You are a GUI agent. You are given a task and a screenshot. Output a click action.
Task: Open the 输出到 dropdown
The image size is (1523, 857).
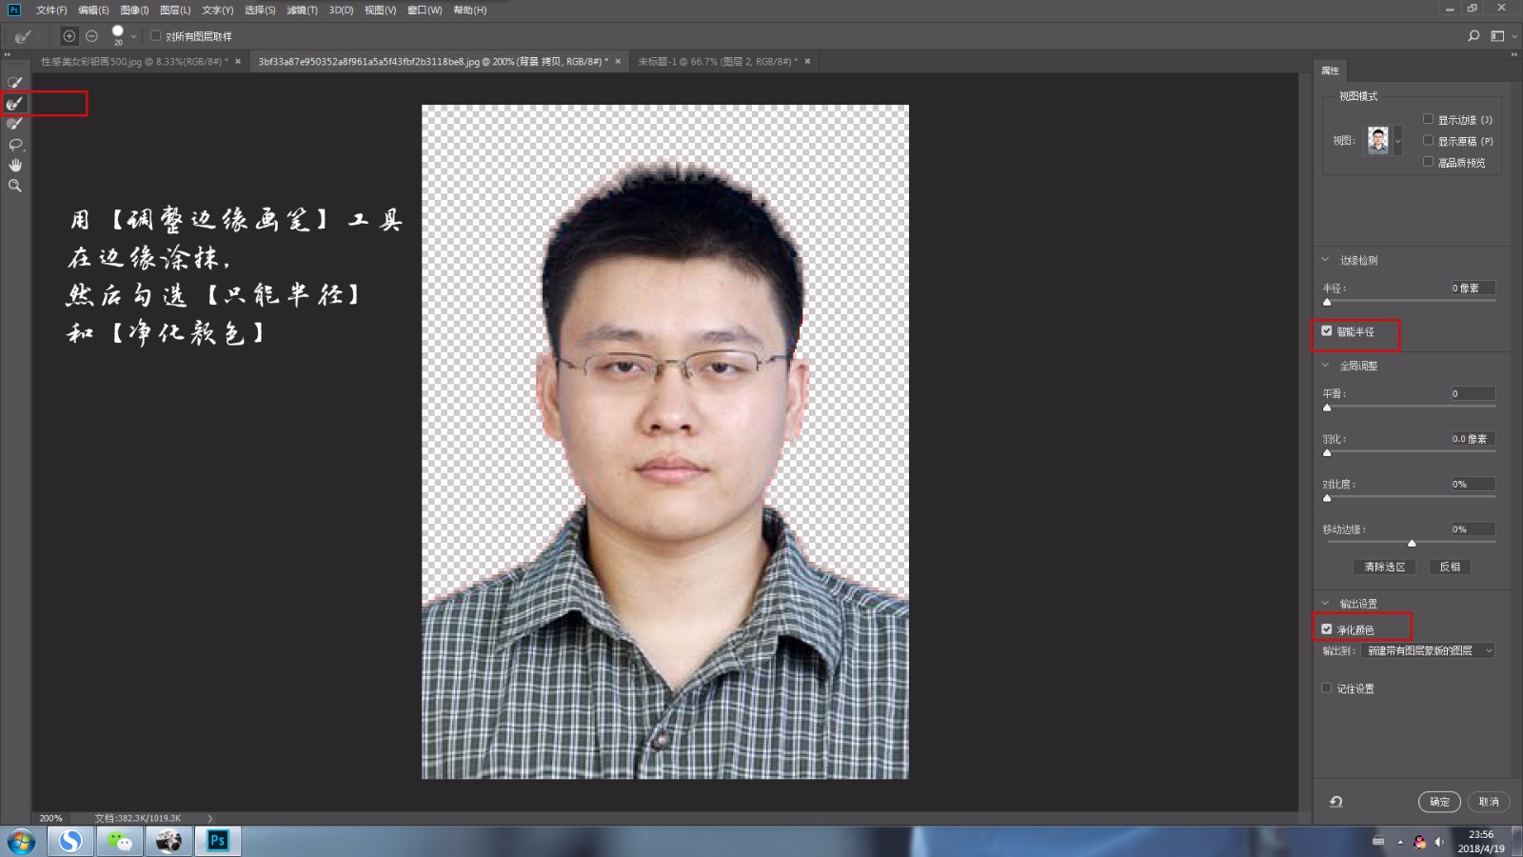(x=1429, y=650)
